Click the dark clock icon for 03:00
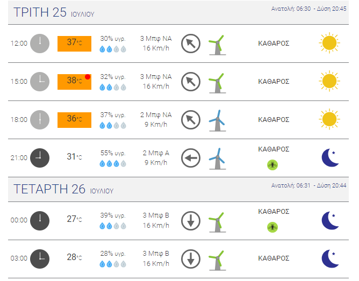The height and width of the screenshot is (281, 359). click(40, 259)
